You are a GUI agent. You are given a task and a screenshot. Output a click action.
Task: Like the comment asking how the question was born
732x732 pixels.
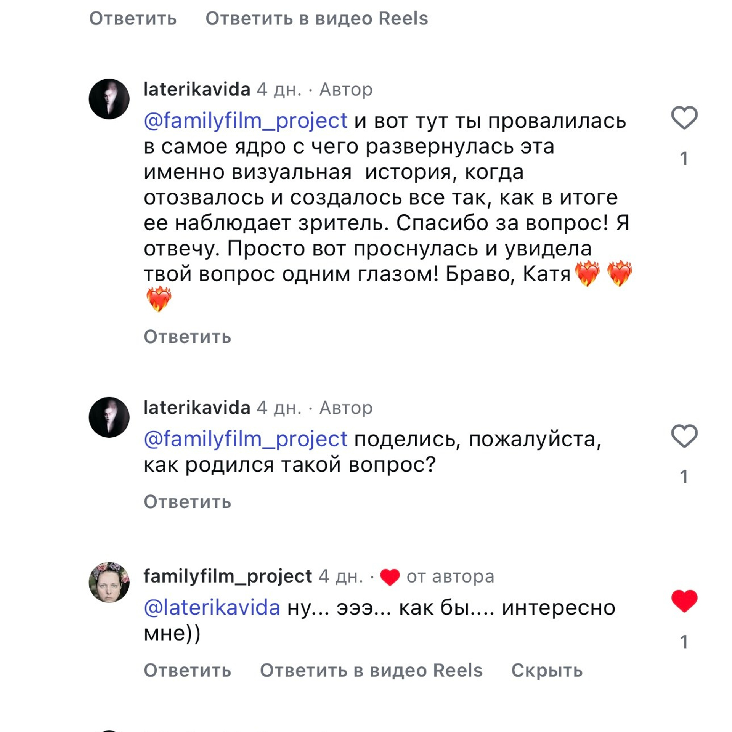click(x=684, y=436)
